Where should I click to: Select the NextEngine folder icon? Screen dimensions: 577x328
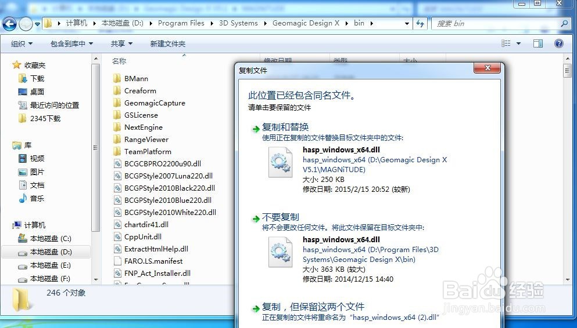click(117, 127)
